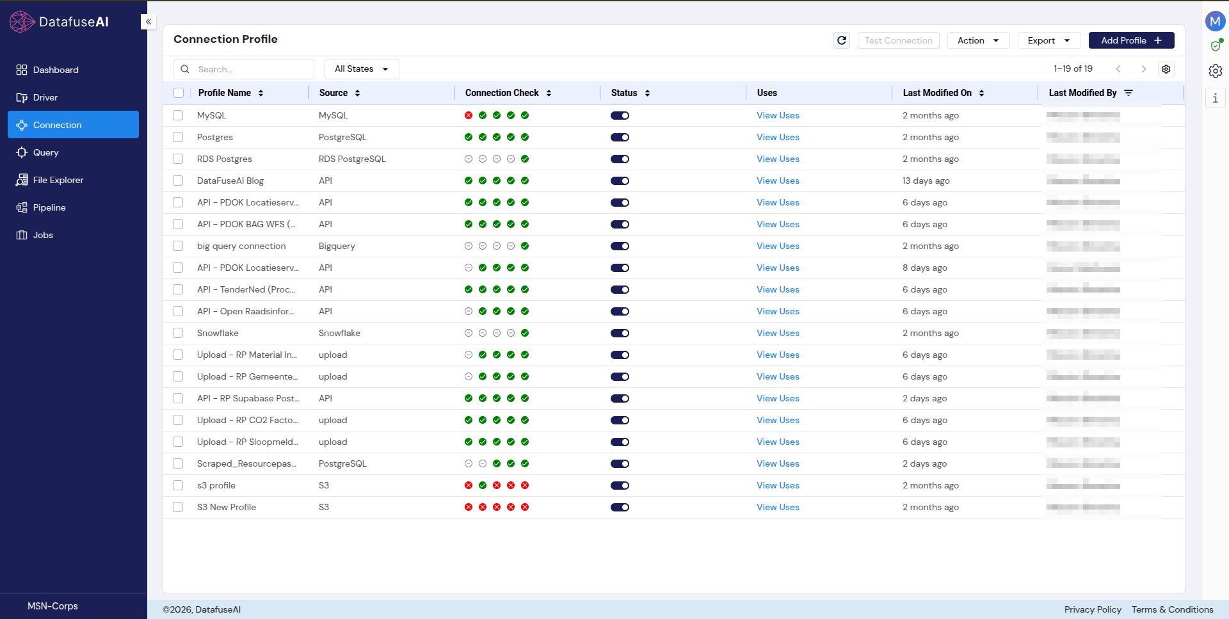Click the '1–19 of 19' pagination text

tap(1073, 68)
